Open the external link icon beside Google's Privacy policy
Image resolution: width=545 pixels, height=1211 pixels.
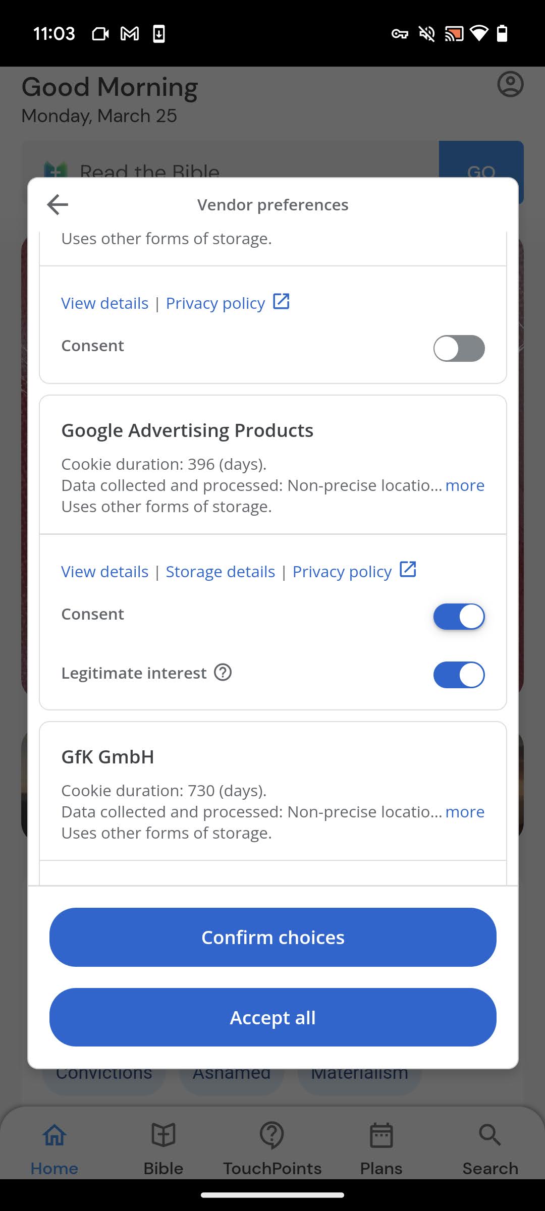[408, 569]
